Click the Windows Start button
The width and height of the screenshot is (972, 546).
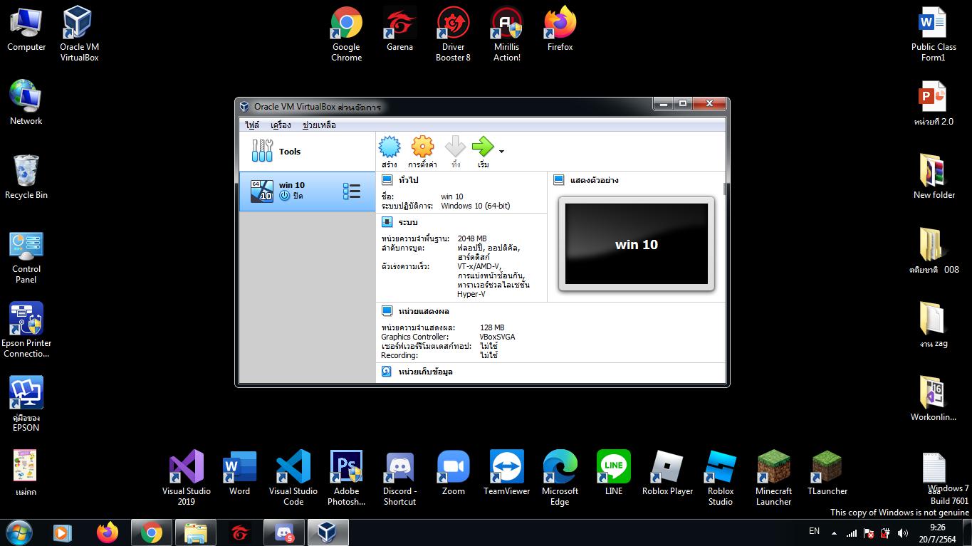click(18, 532)
